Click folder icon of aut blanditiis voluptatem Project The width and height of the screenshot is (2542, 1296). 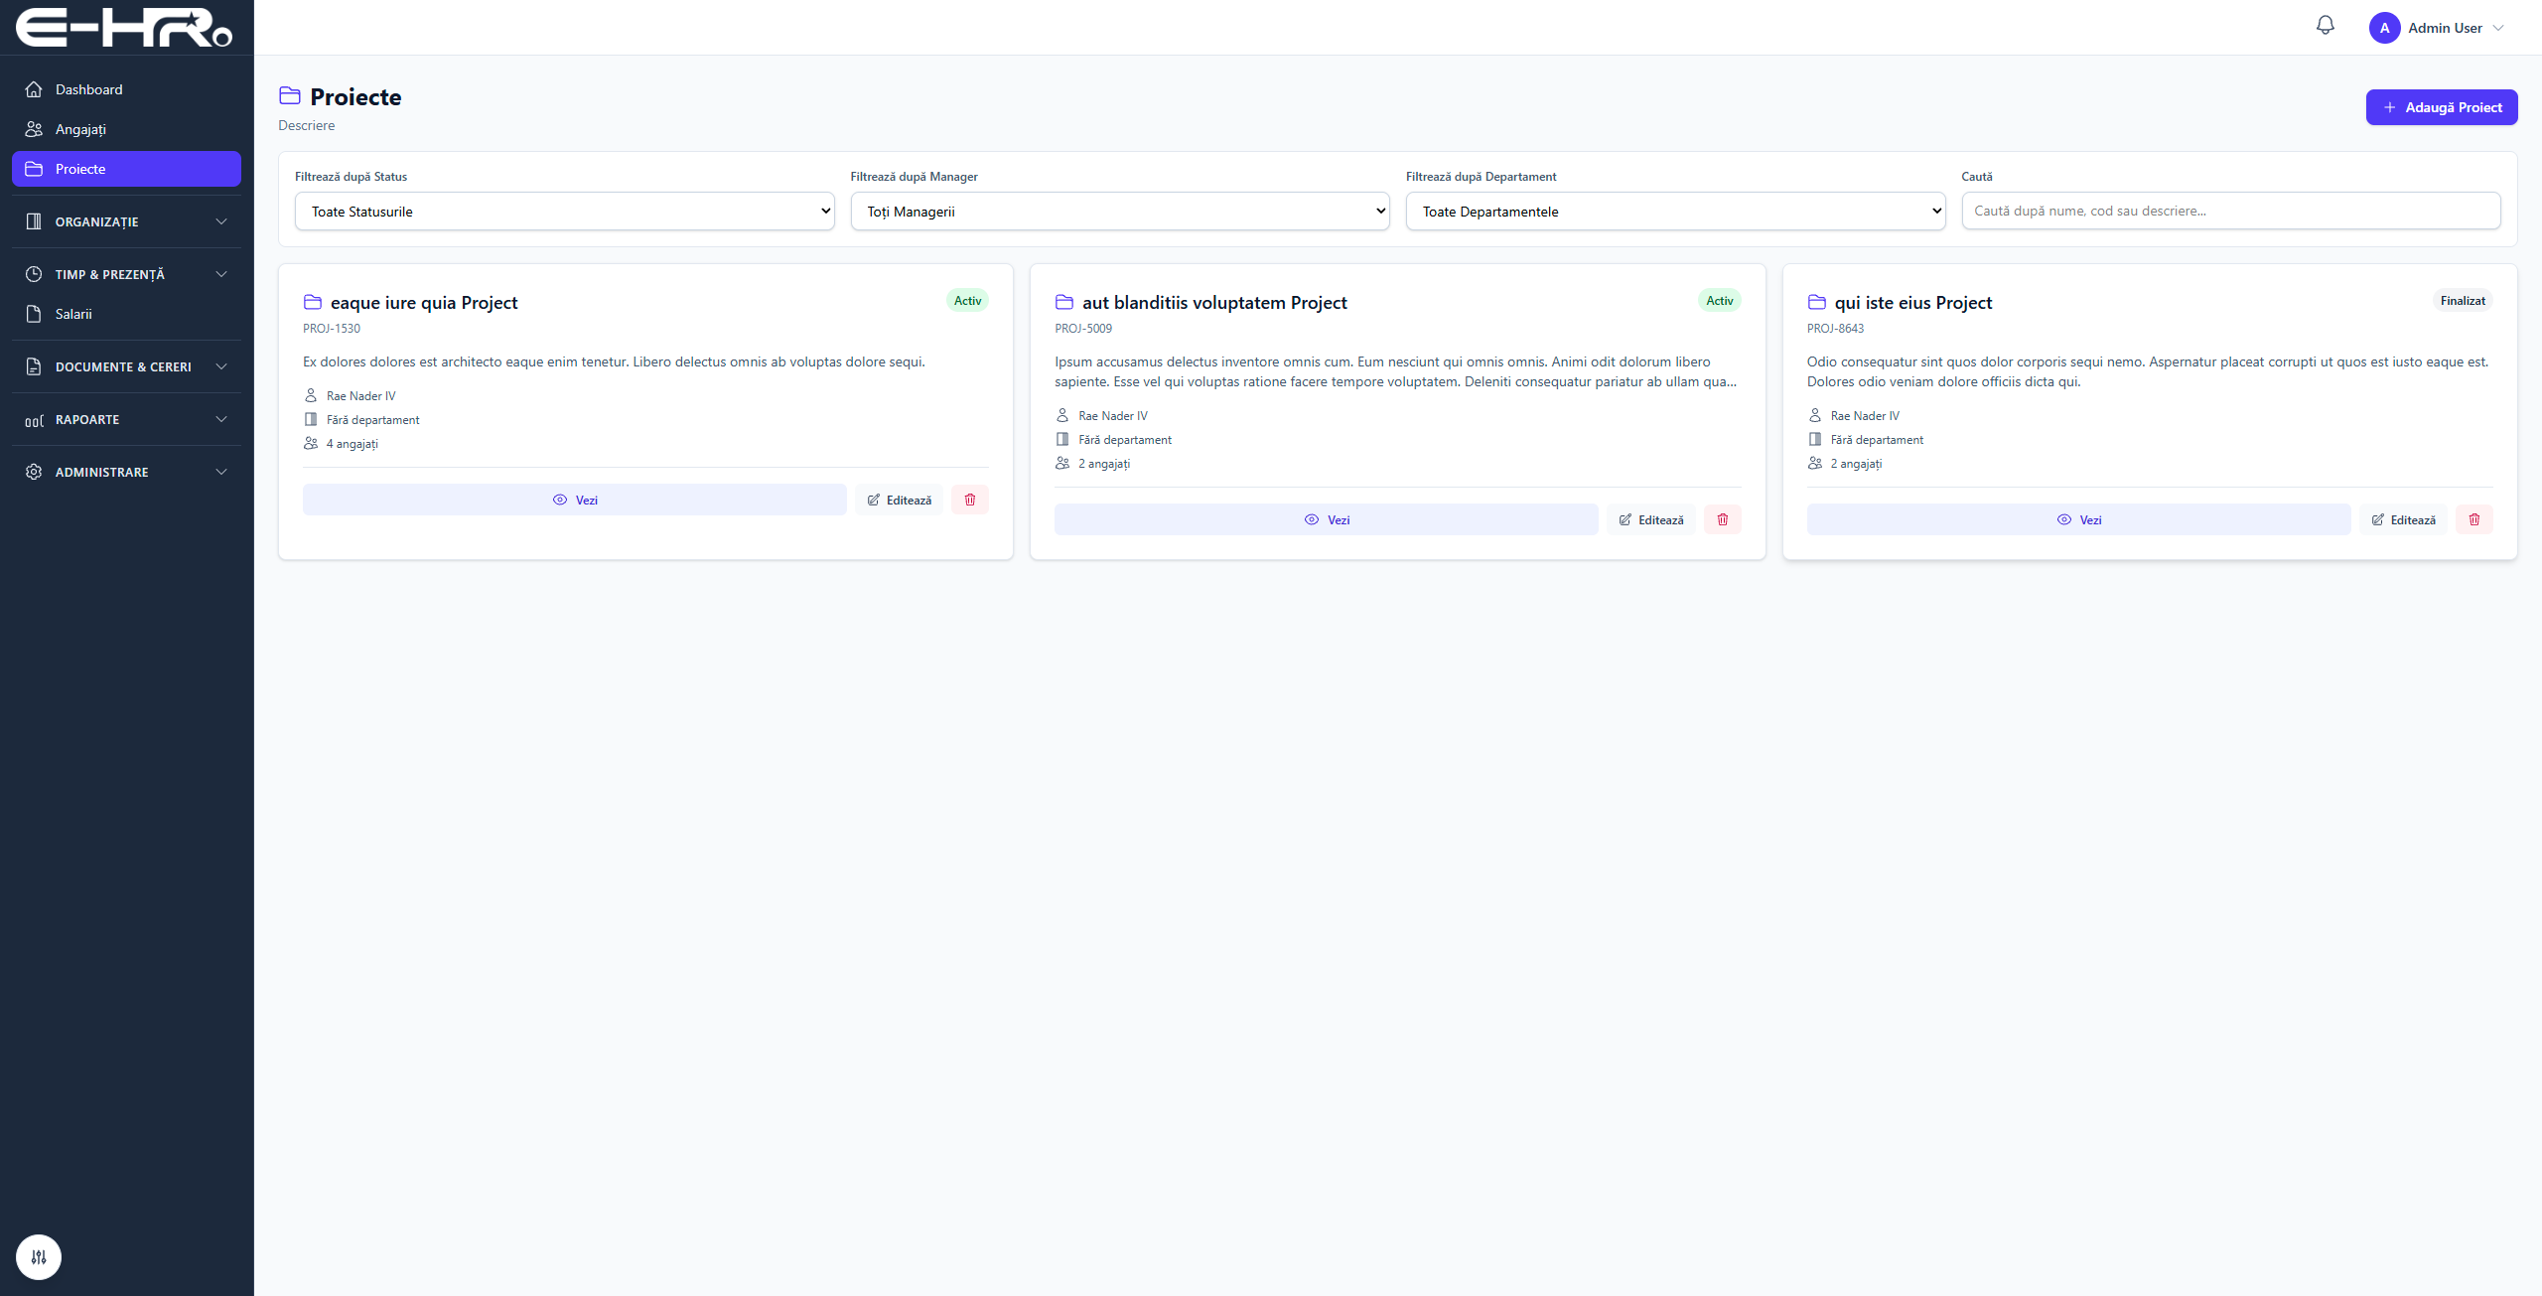coord(1064,302)
